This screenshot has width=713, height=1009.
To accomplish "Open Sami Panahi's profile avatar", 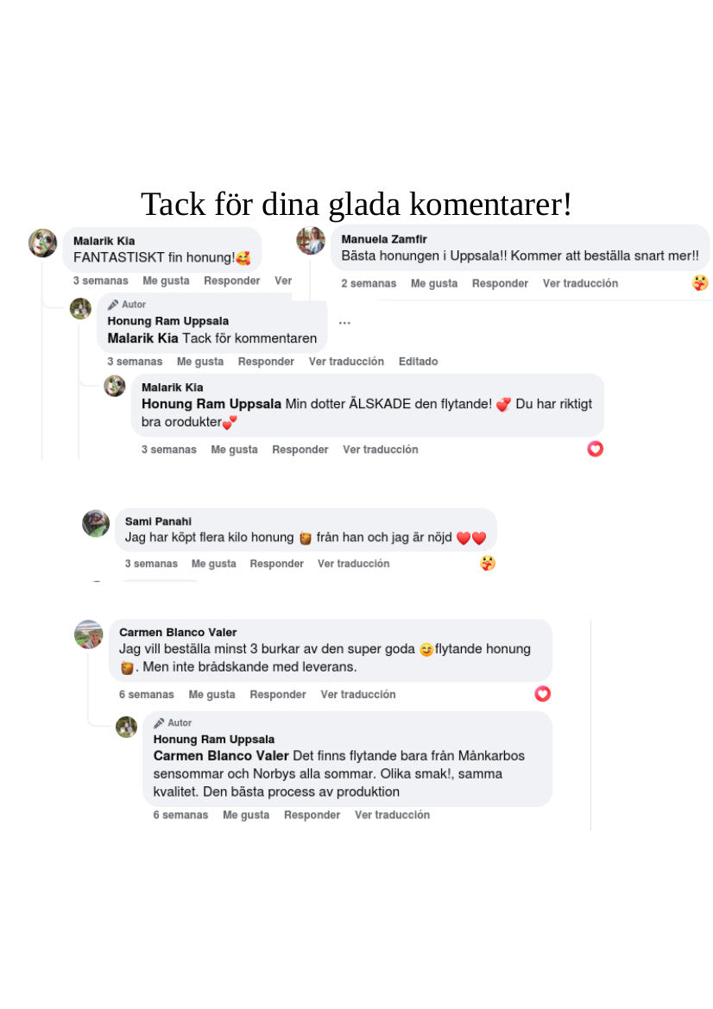I will tap(96, 523).
